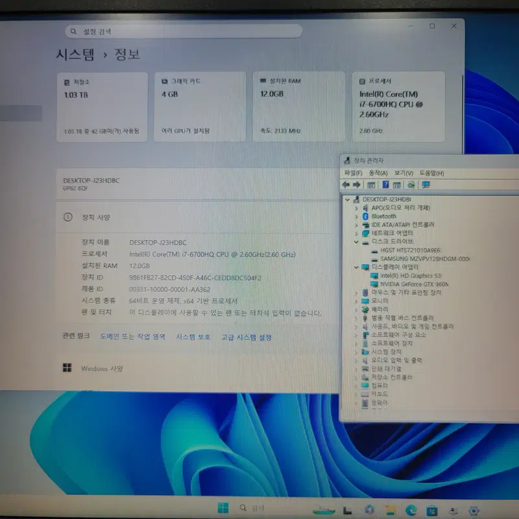Click 64비트 운영 체제 system type text
Image resolution: width=519 pixels, height=519 pixels.
(x=183, y=301)
